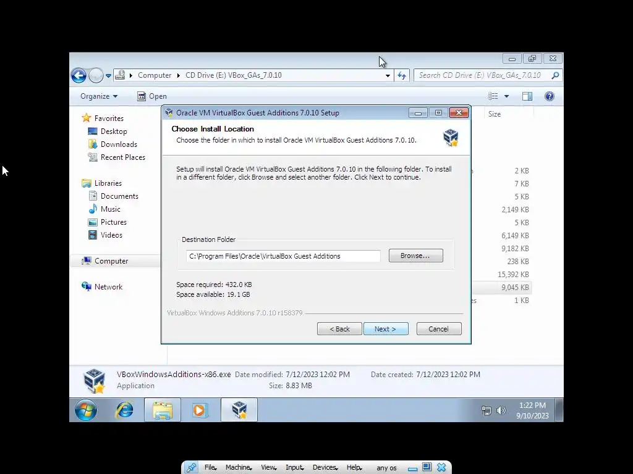Minimize the VM using the mini toolbar icon
Screen dimensions: 633x474
pyautogui.click(x=412, y=468)
